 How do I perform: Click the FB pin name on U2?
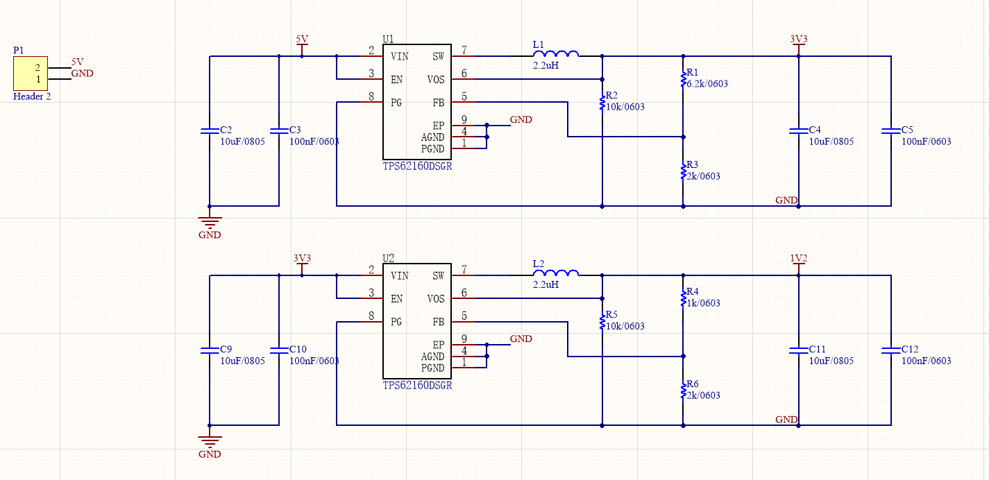click(438, 322)
